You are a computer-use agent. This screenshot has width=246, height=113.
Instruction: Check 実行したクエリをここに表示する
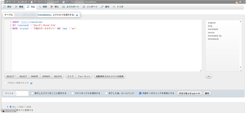click(x=32, y=93)
